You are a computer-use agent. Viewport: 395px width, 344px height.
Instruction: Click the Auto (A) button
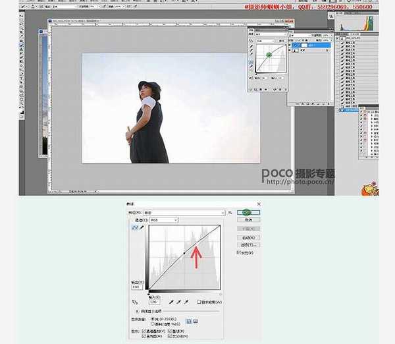(248, 237)
